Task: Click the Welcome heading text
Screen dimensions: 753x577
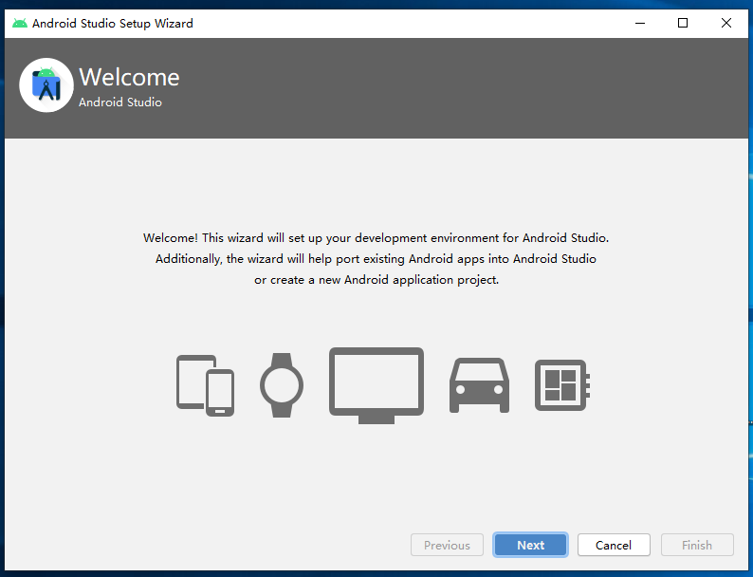Action: point(129,77)
